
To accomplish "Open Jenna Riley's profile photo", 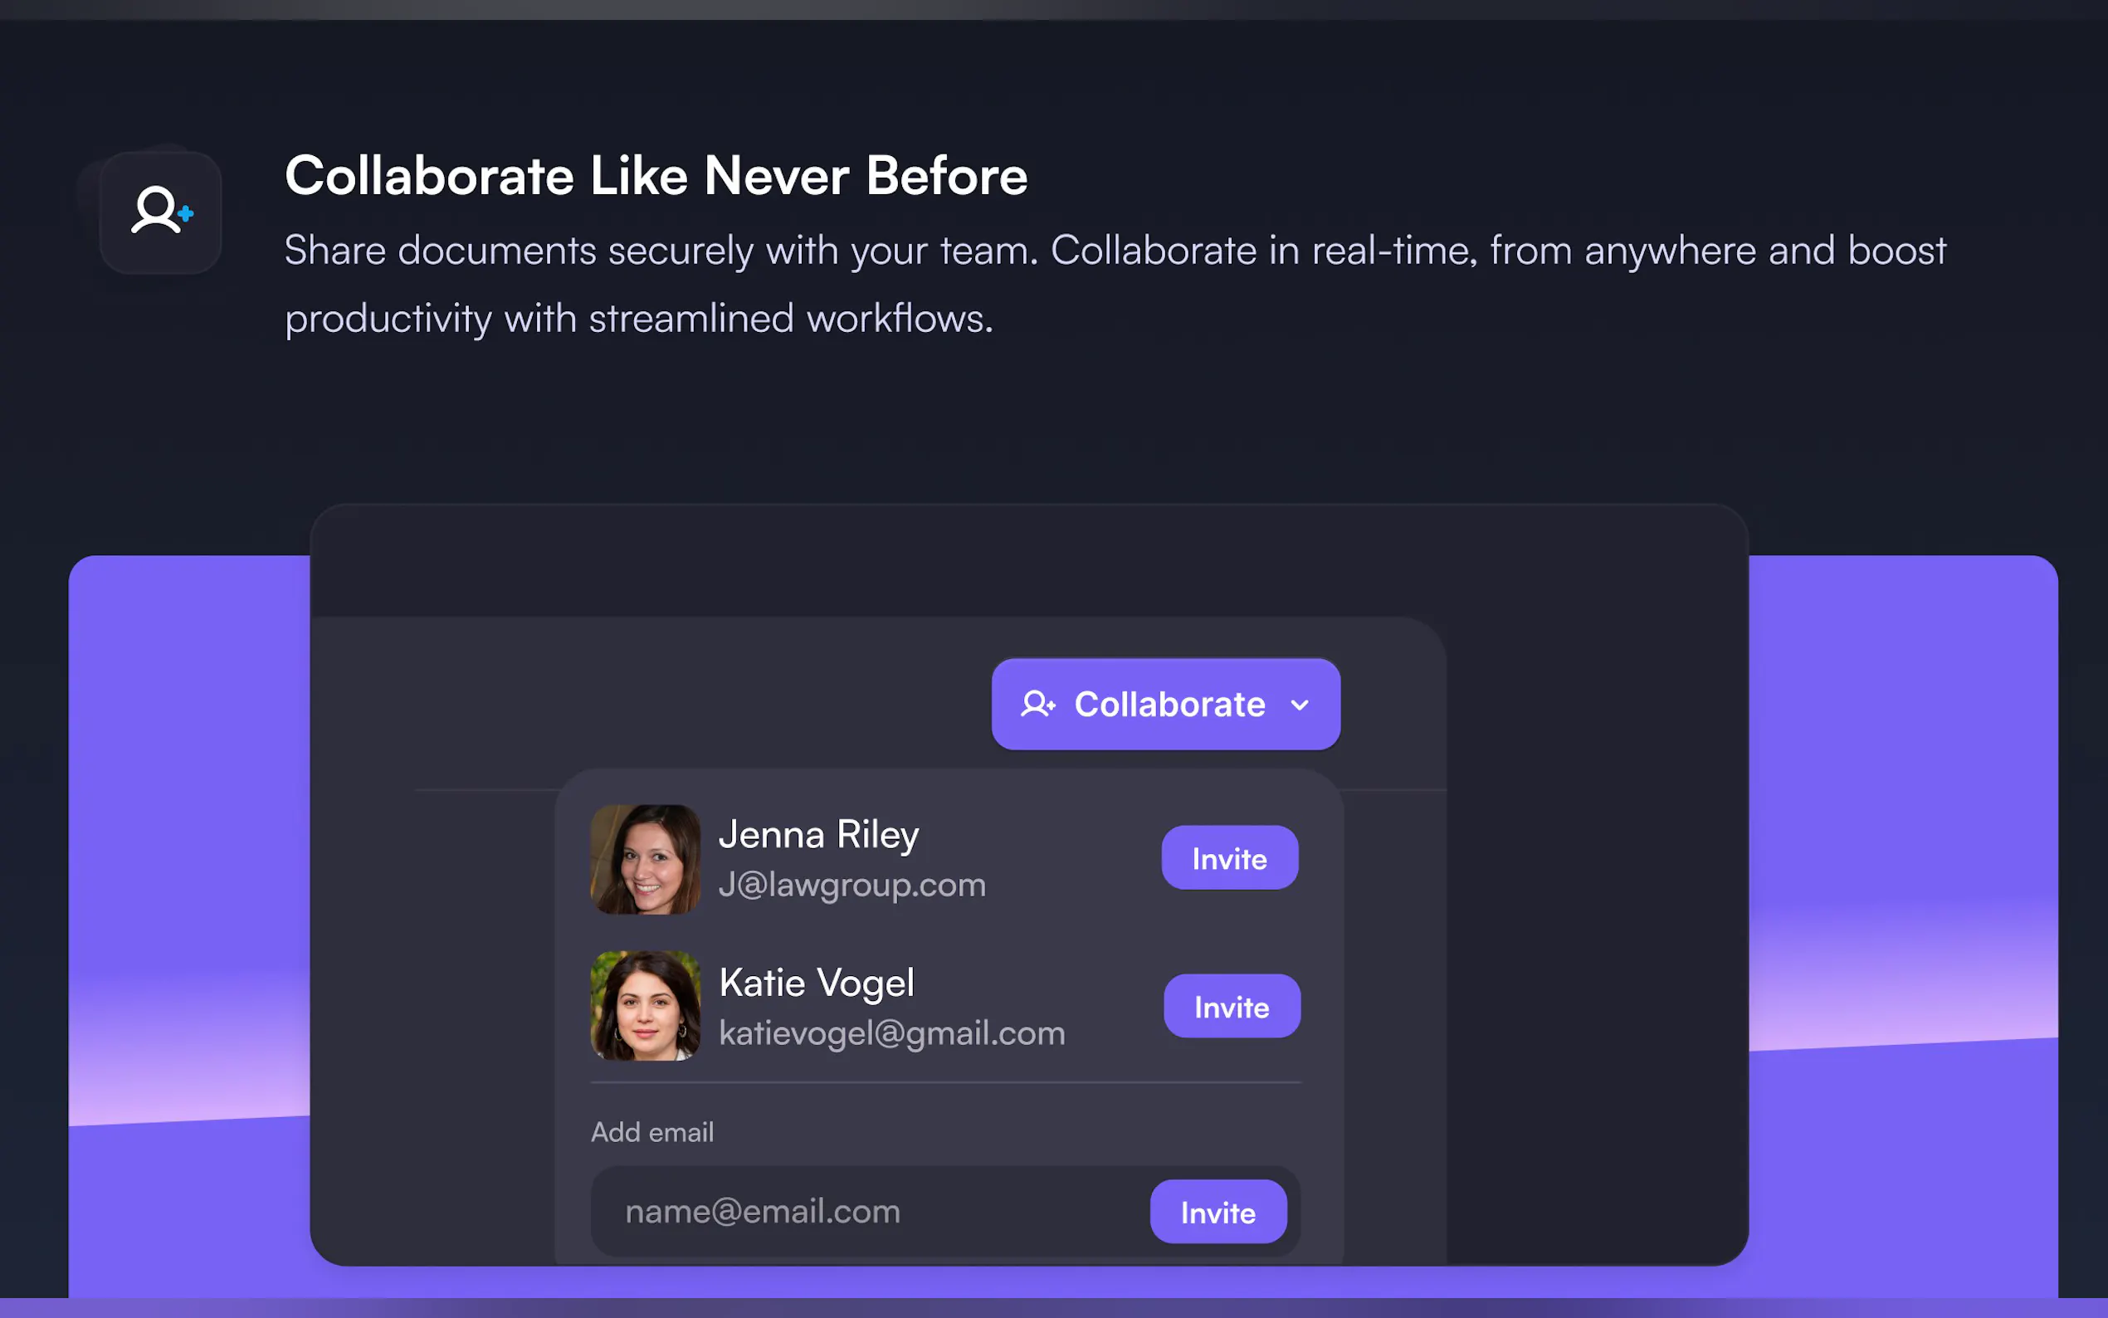I will (645, 860).
